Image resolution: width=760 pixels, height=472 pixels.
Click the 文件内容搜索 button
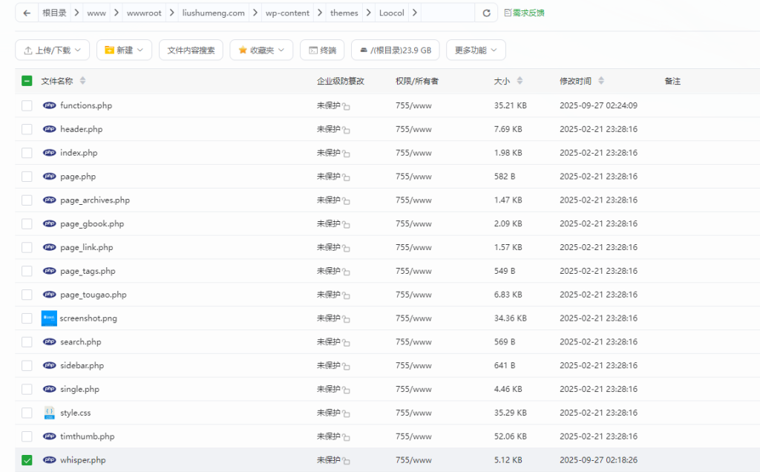(x=191, y=50)
